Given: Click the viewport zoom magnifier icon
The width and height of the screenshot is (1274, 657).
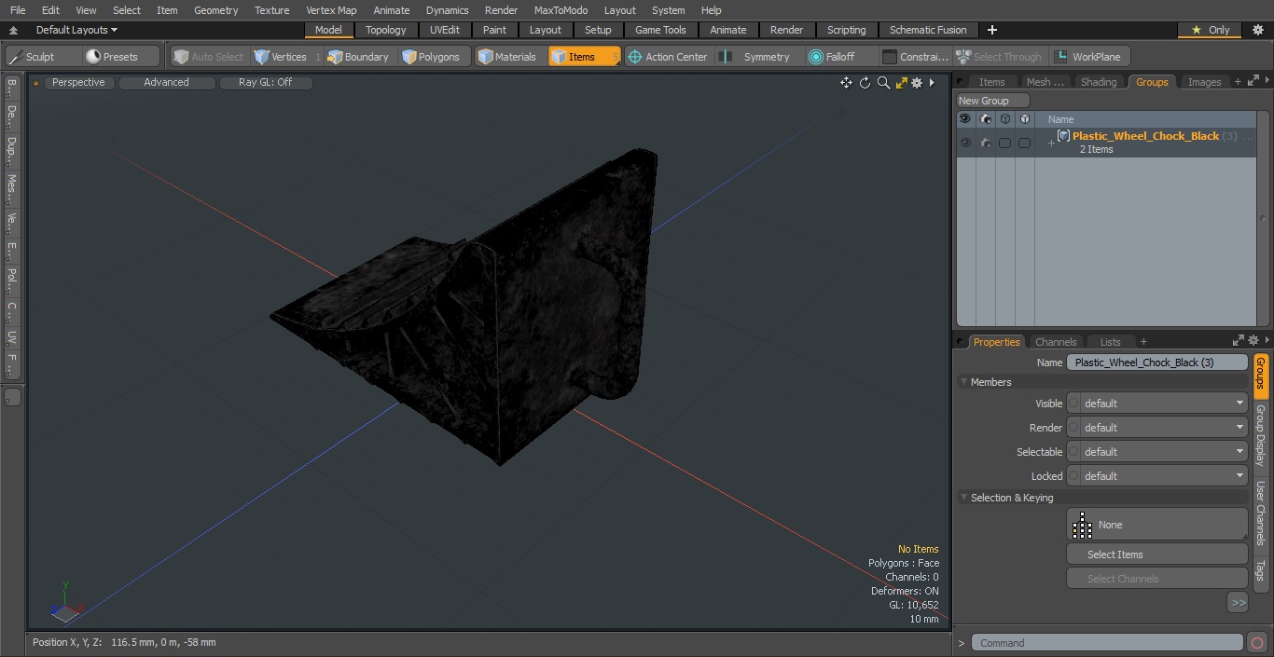Looking at the screenshot, I should pos(883,83).
